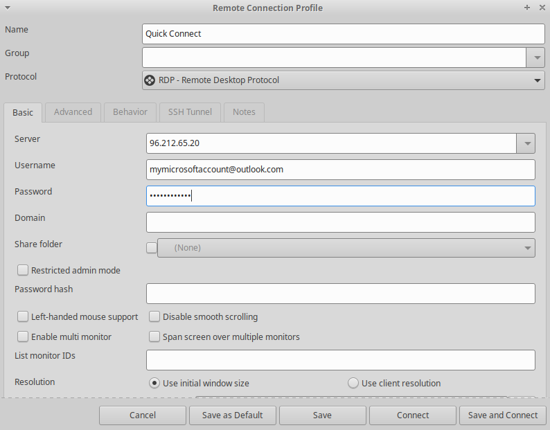The height and width of the screenshot is (430, 550).
Task: Switch to the Advanced tab
Action: (x=73, y=112)
